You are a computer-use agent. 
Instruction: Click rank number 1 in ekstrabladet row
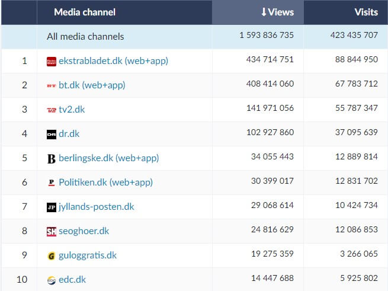24,61
